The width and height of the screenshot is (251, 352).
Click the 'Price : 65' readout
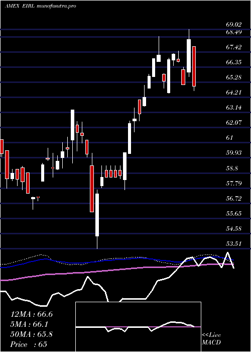point(29,344)
